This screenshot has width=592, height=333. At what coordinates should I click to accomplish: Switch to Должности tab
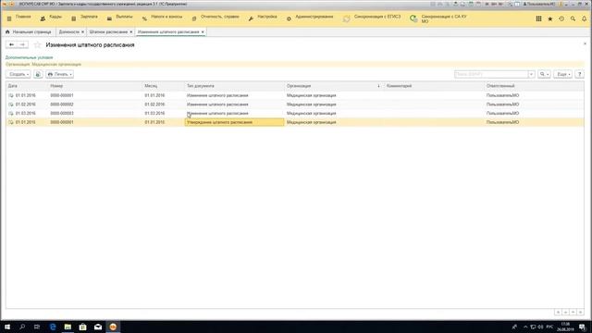(x=69, y=32)
